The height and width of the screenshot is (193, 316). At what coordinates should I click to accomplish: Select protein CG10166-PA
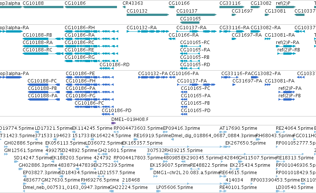(x=184, y=74)
